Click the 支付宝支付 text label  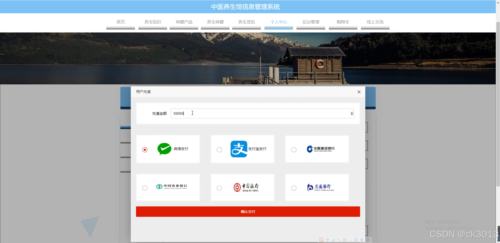[257, 149]
